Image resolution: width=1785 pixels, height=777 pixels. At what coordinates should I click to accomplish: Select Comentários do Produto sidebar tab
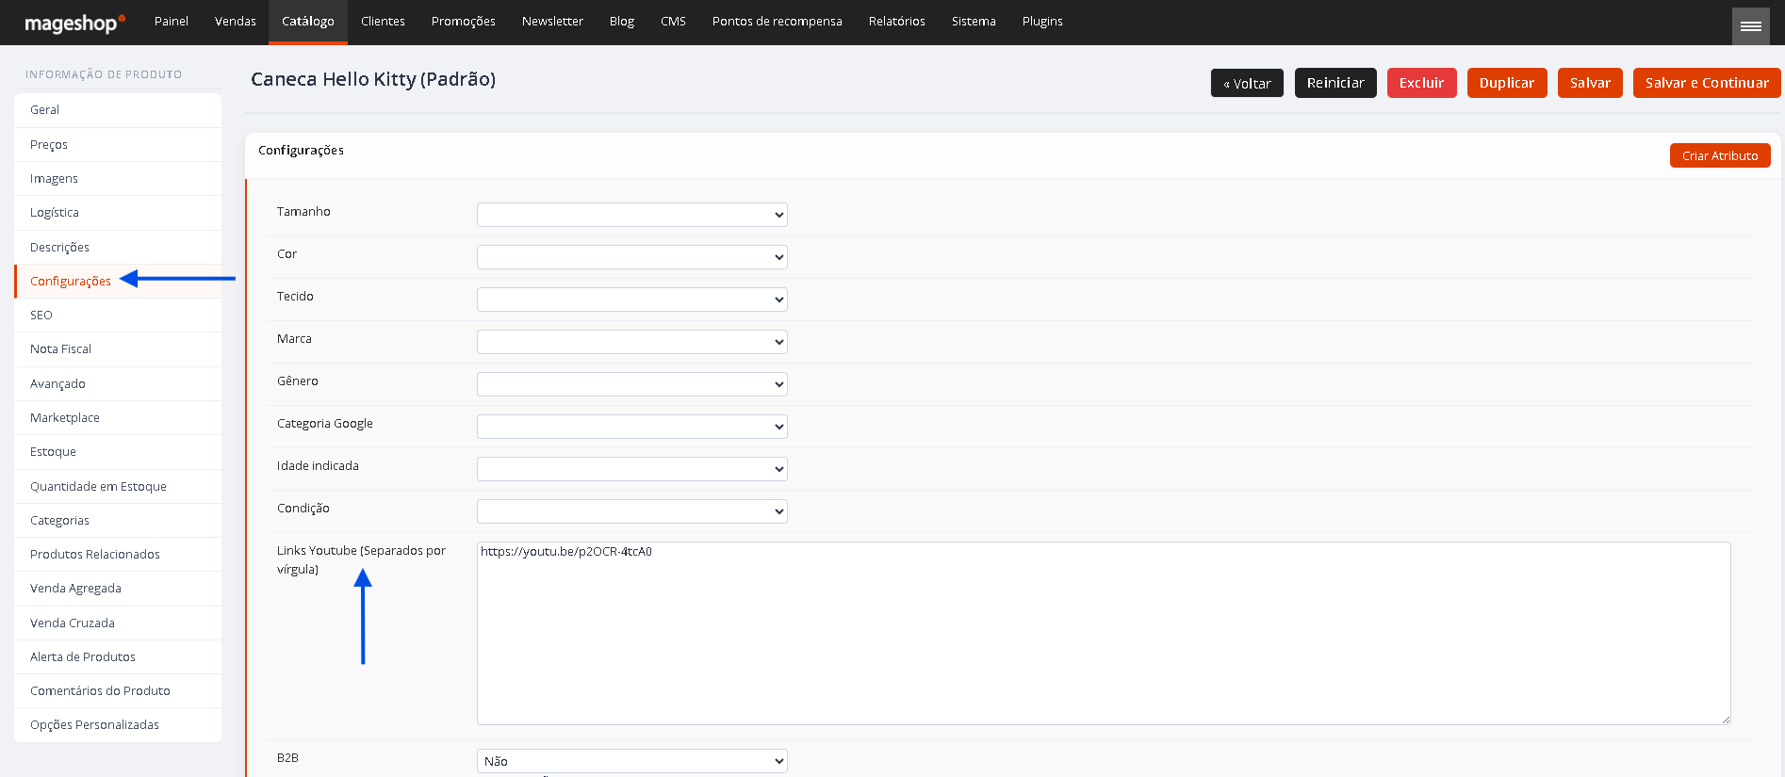(x=118, y=691)
